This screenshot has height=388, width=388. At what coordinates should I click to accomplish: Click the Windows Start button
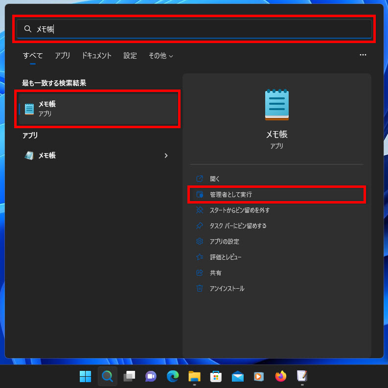click(x=86, y=376)
